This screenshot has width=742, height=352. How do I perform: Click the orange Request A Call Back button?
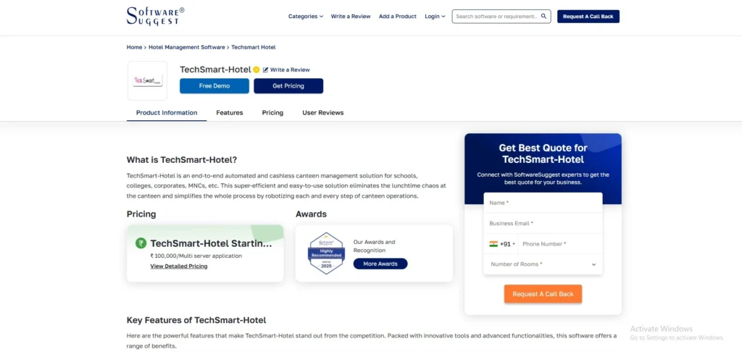(543, 294)
